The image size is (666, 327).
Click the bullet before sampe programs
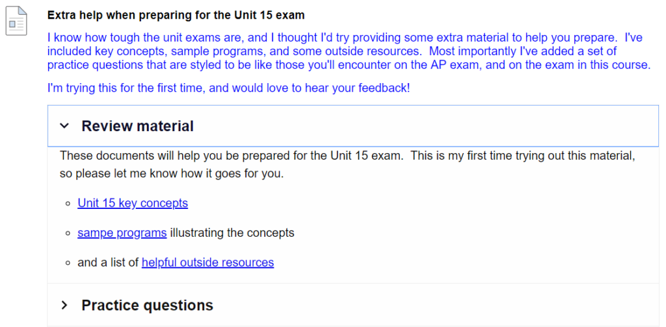(x=68, y=233)
